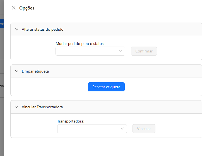The height and width of the screenshot is (156, 207).
Task: Collapse the Limpar etiqueta chevron
Action: click(x=17, y=71)
